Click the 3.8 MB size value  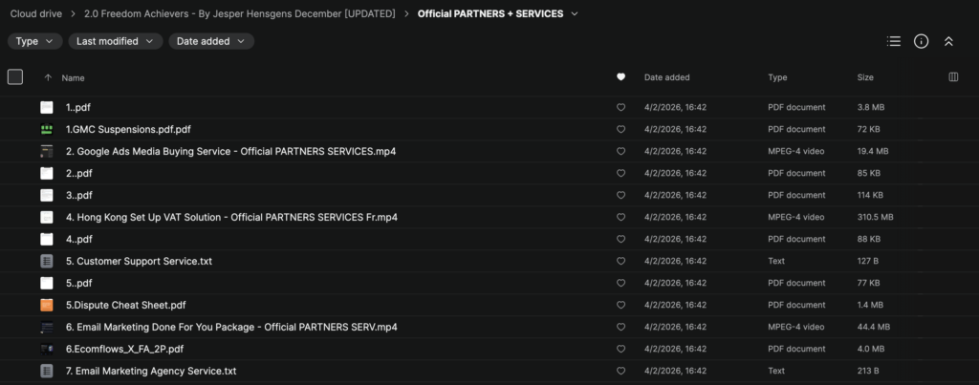[871, 107]
